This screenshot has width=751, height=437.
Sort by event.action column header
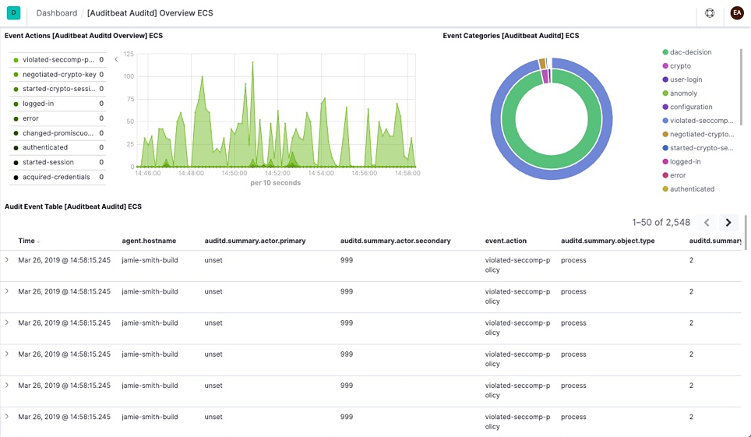pyautogui.click(x=506, y=241)
